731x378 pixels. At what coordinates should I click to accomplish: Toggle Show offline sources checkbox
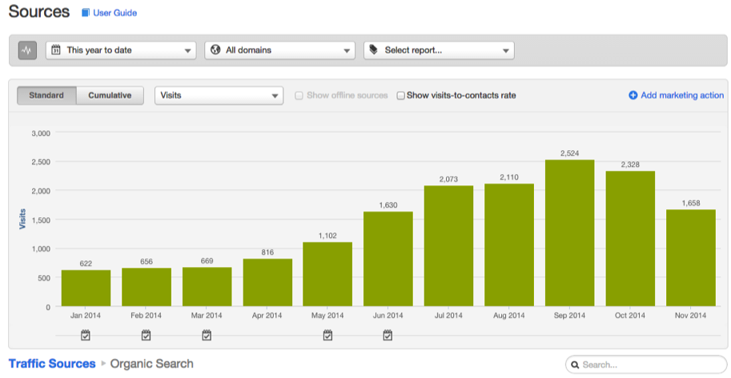(299, 95)
